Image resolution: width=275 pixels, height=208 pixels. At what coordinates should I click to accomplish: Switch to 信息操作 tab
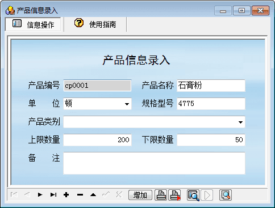[33, 24]
